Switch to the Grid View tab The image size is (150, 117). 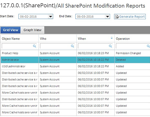tap(10, 30)
